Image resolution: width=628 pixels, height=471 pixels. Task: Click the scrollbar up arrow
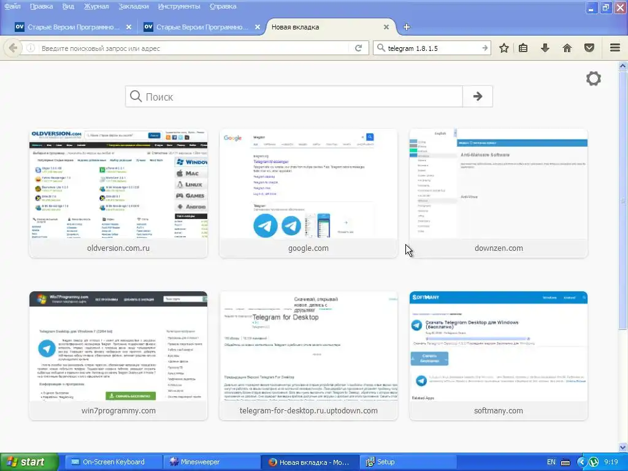point(623,66)
